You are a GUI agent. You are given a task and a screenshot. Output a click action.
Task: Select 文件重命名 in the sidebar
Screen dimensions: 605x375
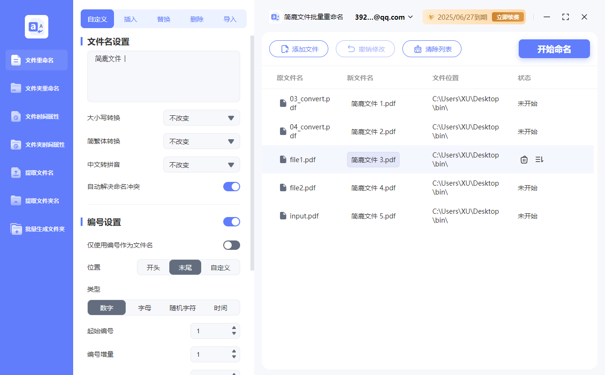36,60
